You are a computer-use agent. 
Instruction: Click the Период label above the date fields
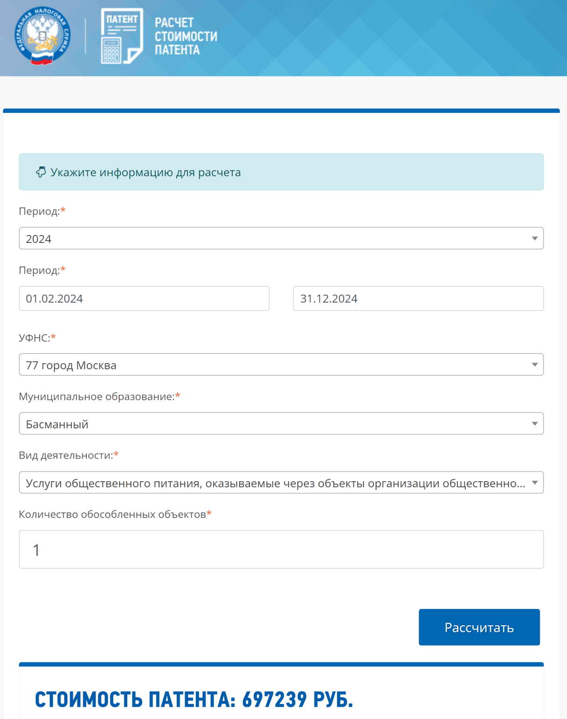39,270
